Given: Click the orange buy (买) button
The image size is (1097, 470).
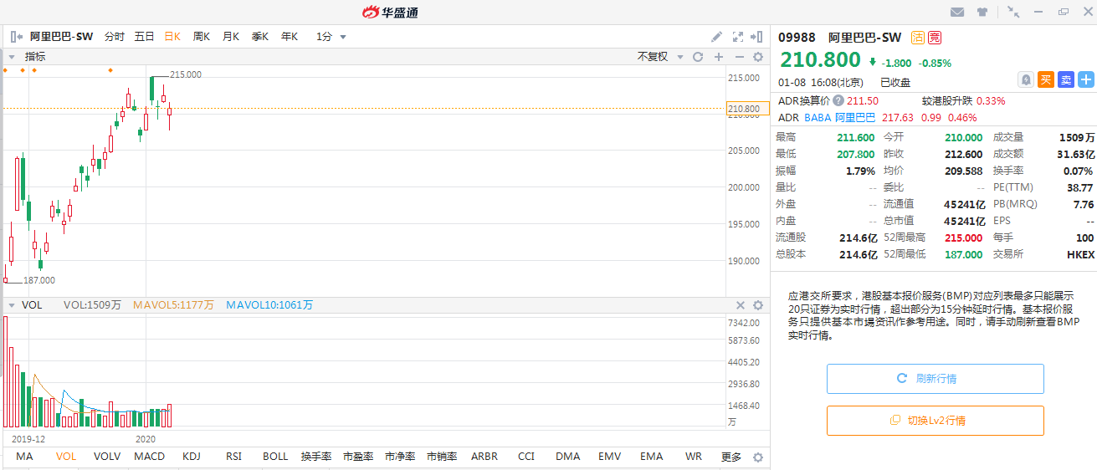Looking at the screenshot, I should click(1045, 79).
